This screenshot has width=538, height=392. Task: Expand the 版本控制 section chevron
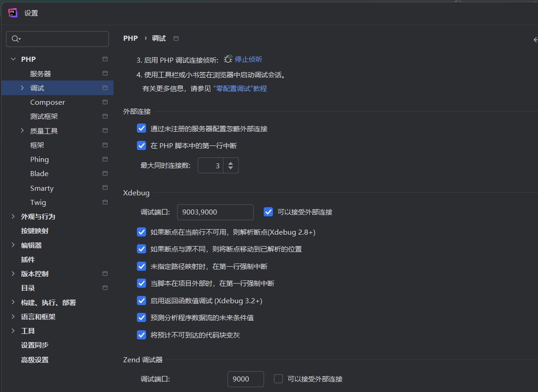(x=13, y=274)
